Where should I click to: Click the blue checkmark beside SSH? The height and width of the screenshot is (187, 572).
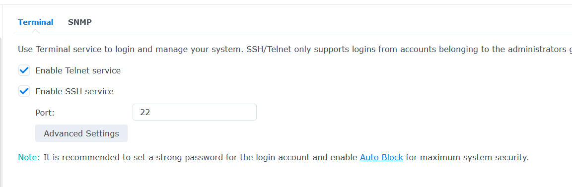click(24, 91)
